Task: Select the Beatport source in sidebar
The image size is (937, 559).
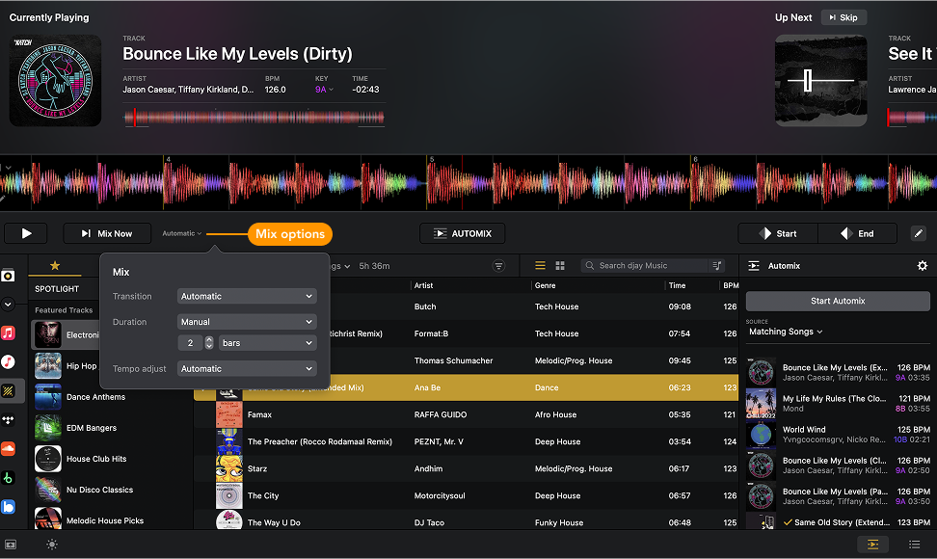Action: [8, 477]
